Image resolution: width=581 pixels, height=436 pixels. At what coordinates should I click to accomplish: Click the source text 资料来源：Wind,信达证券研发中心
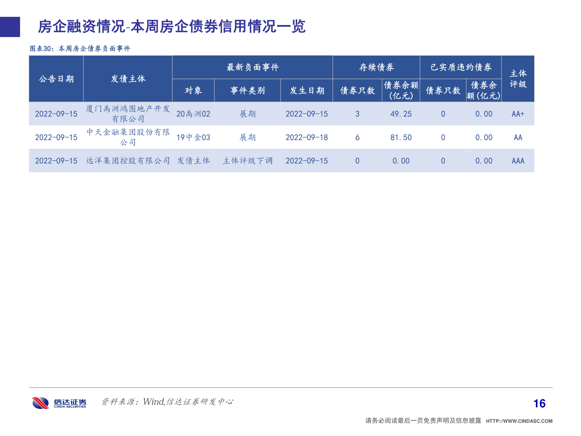[168, 402]
